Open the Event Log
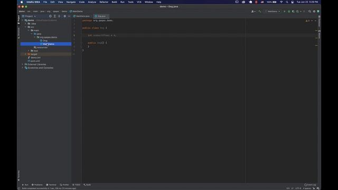338x190 pixels. click(x=310, y=185)
